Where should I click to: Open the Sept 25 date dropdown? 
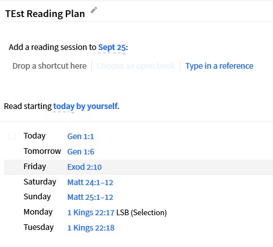(112, 47)
